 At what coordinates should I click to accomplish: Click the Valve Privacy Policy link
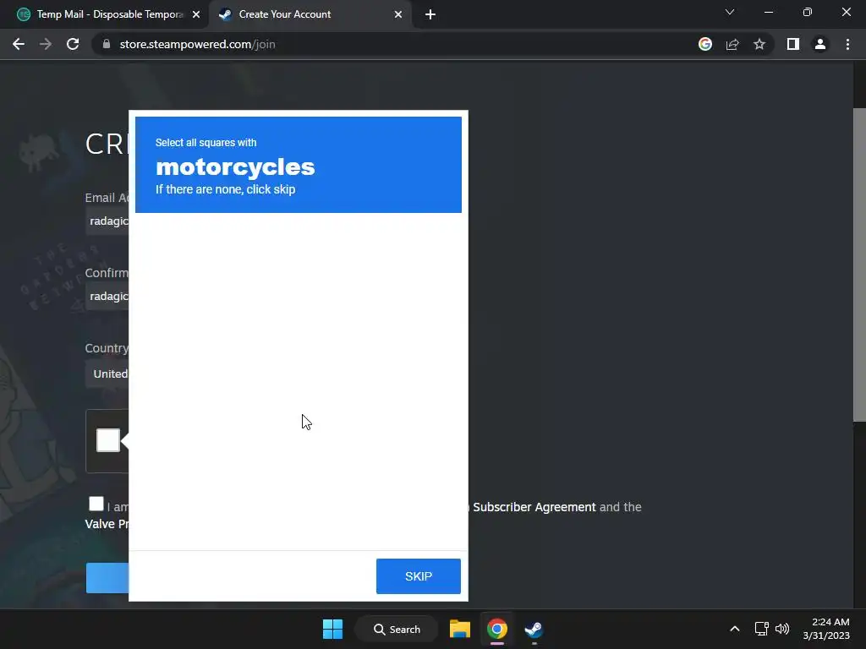pos(107,524)
